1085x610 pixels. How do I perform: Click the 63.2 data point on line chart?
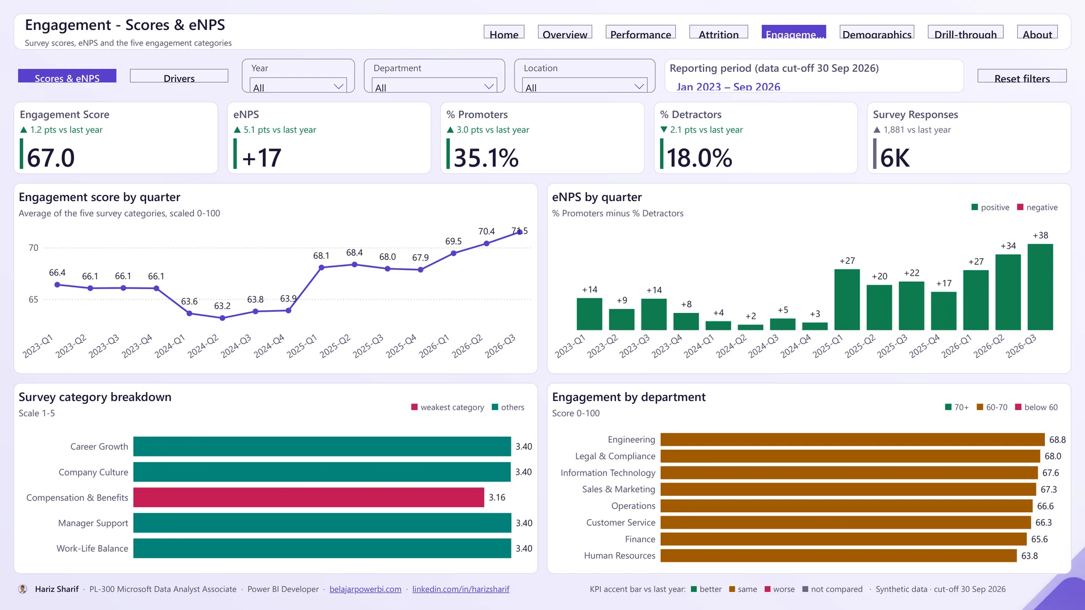tap(223, 318)
